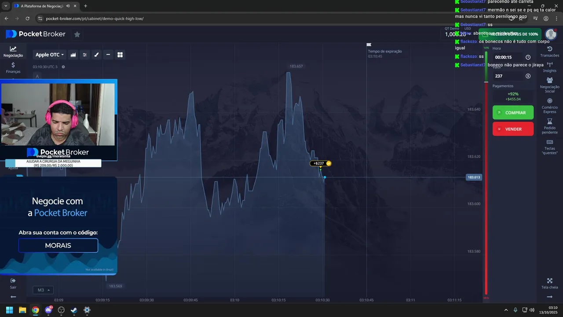This screenshot has width=563, height=317.
Task: Select the drawing brush tool
Action: point(96,55)
